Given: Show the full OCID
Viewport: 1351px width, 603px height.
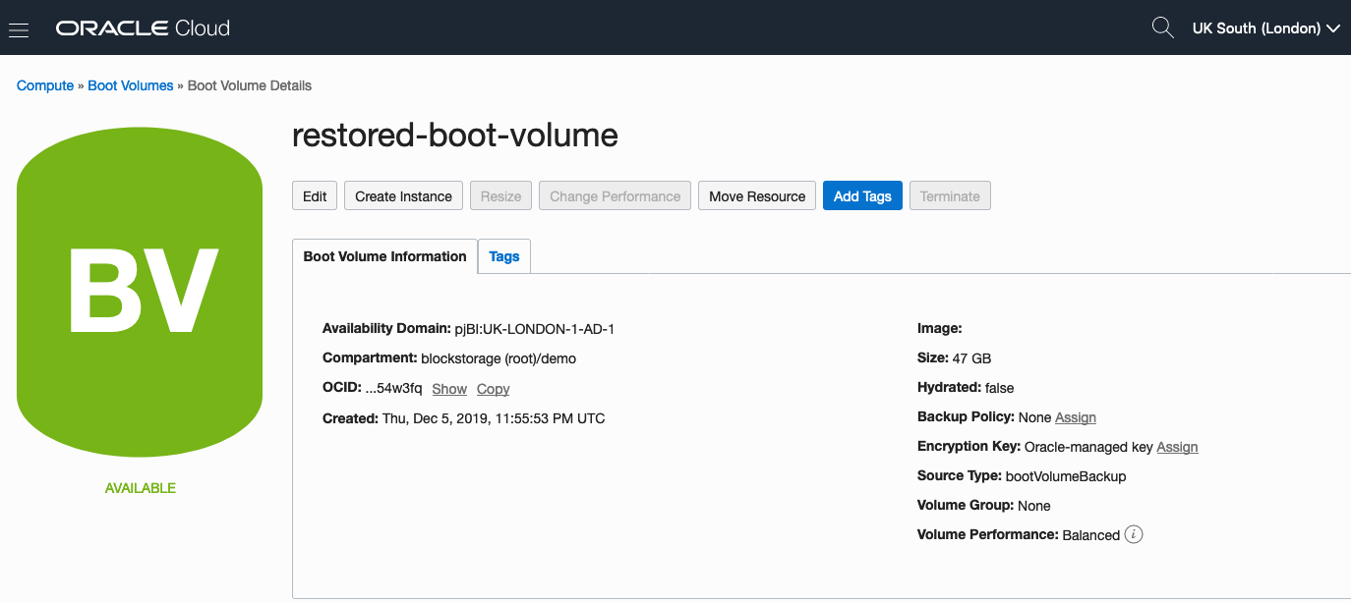Looking at the screenshot, I should [x=449, y=389].
